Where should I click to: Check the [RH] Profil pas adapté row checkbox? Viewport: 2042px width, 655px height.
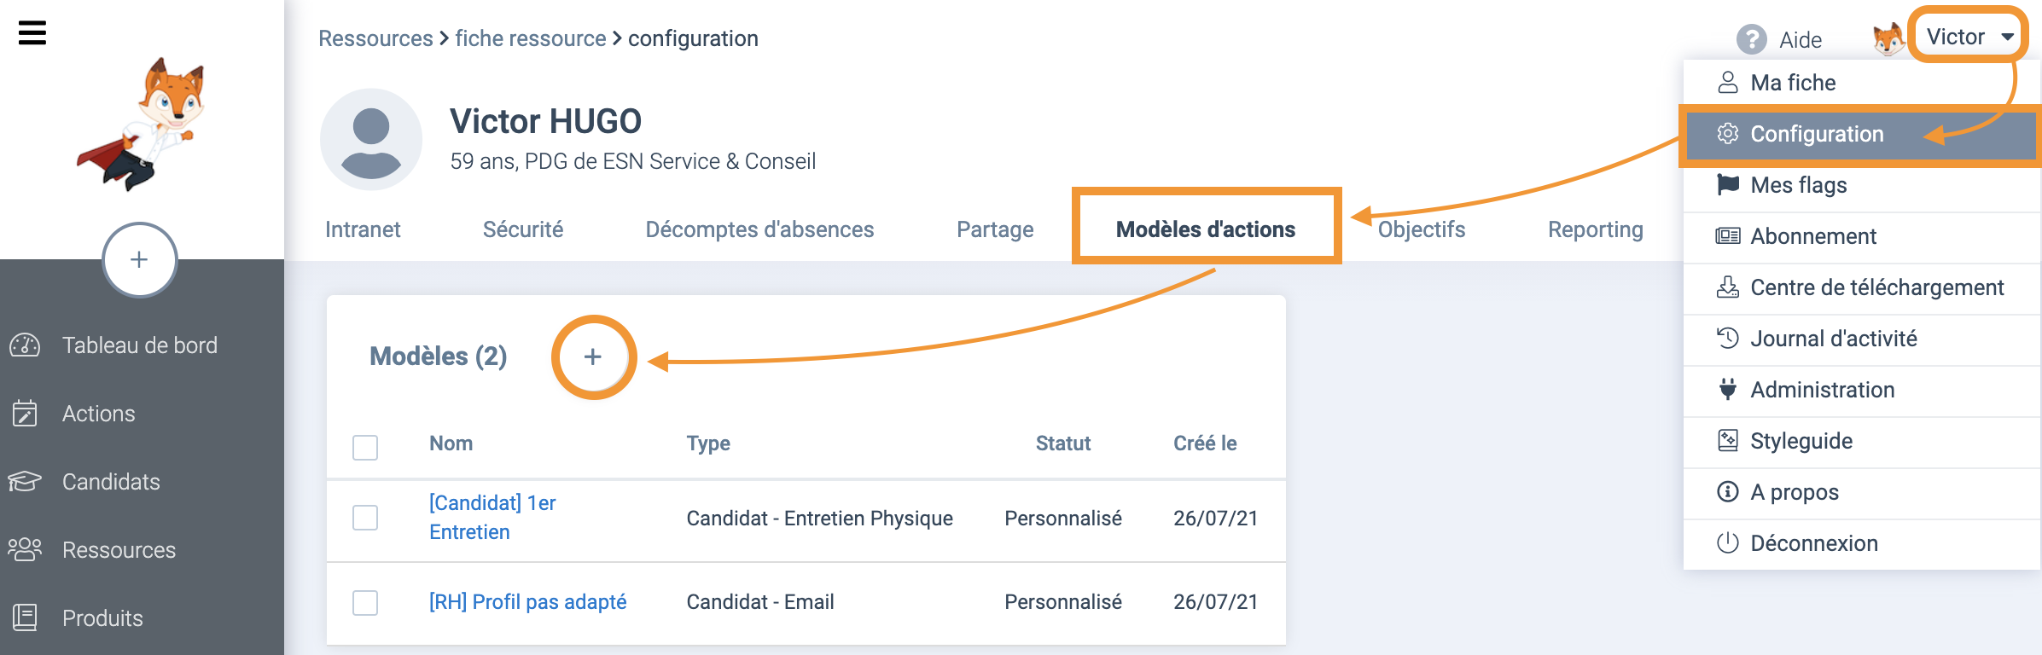coord(365,602)
